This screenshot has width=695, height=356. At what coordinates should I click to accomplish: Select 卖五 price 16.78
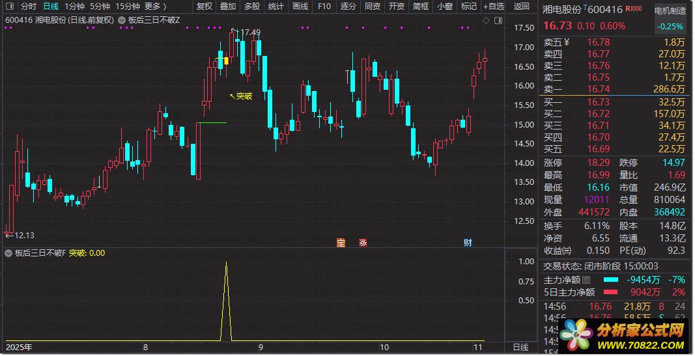599,42
